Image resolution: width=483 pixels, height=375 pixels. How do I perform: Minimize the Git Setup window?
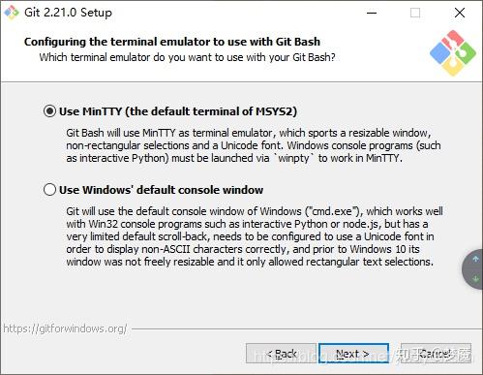[372, 13]
